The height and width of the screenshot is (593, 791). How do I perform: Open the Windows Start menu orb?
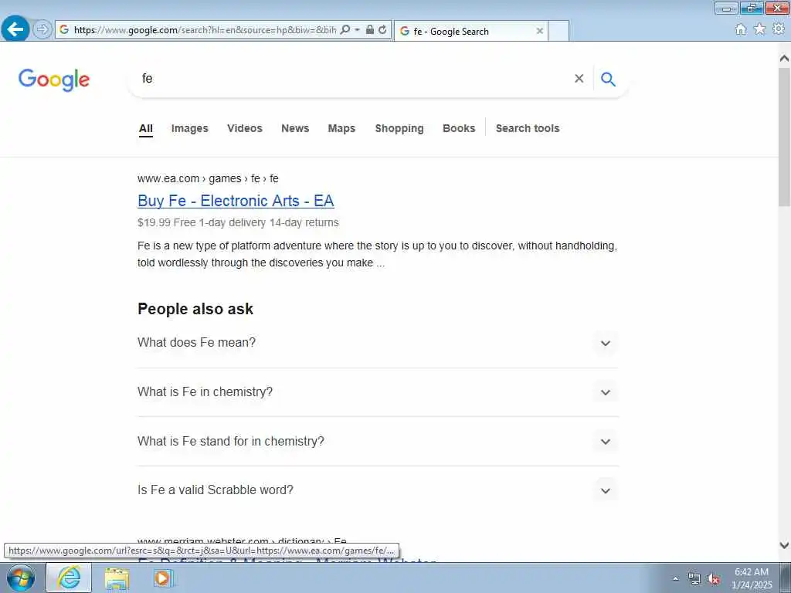(21, 578)
